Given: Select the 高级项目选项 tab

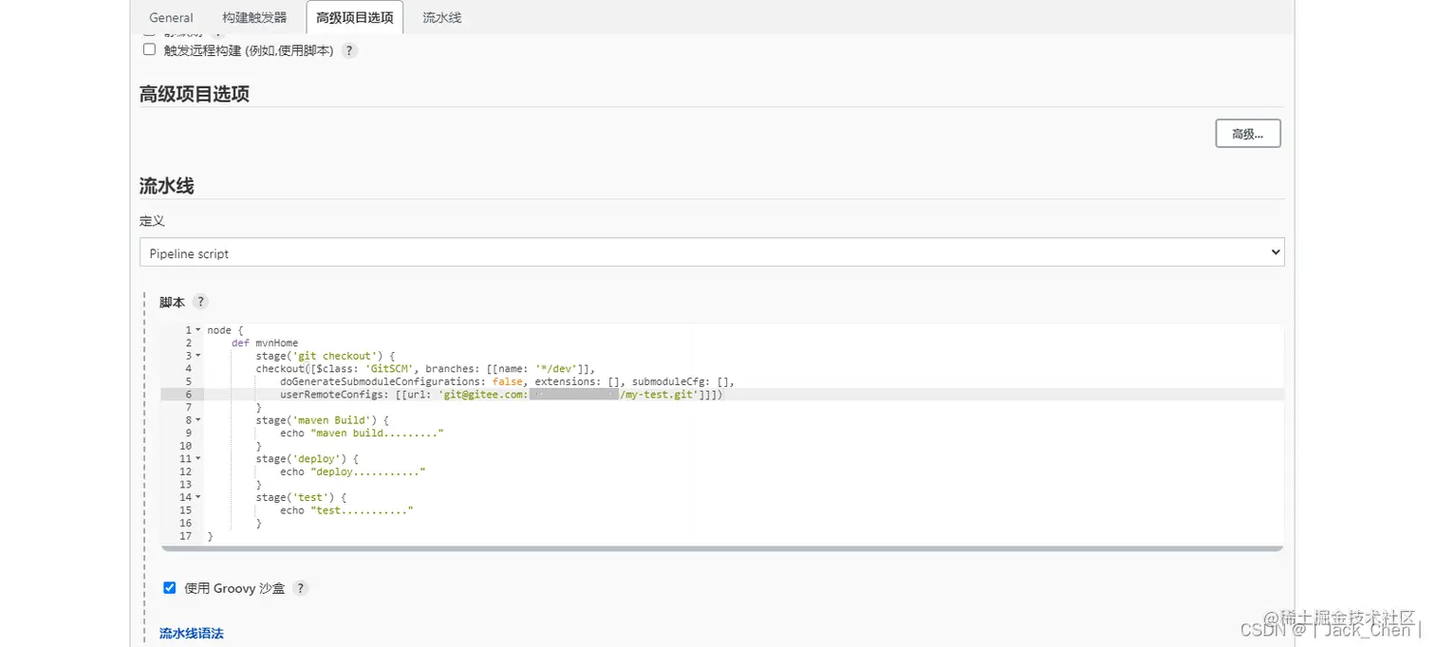Looking at the screenshot, I should coord(354,17).
